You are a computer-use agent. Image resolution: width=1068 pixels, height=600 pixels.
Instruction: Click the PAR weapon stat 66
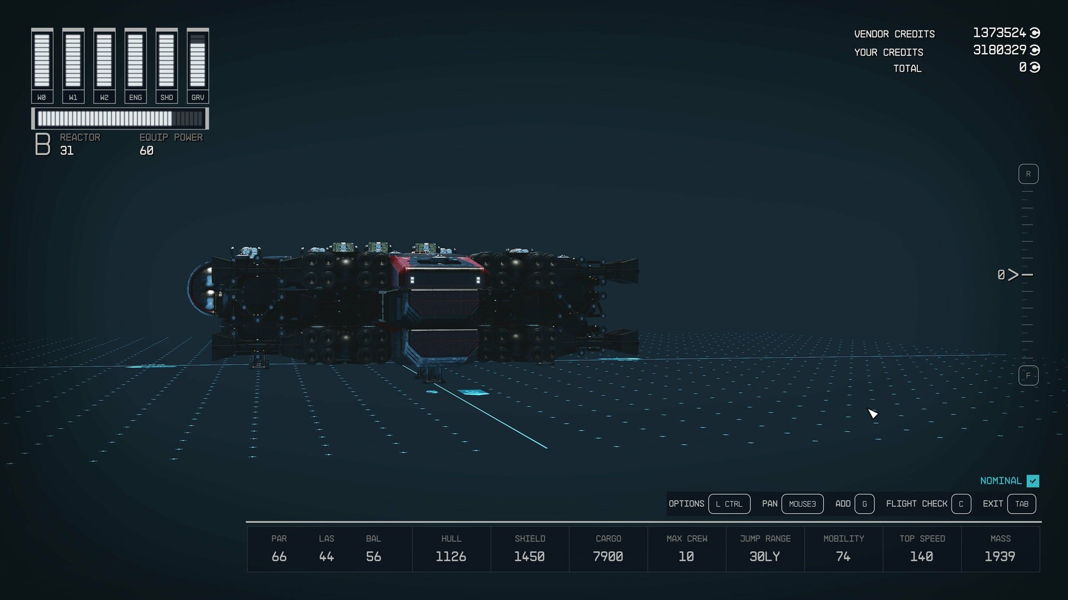[279, 549]
